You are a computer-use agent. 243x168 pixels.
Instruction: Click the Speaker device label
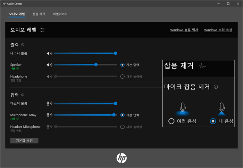16,65
